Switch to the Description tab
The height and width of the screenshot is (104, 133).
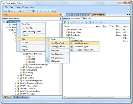(72, 15)
